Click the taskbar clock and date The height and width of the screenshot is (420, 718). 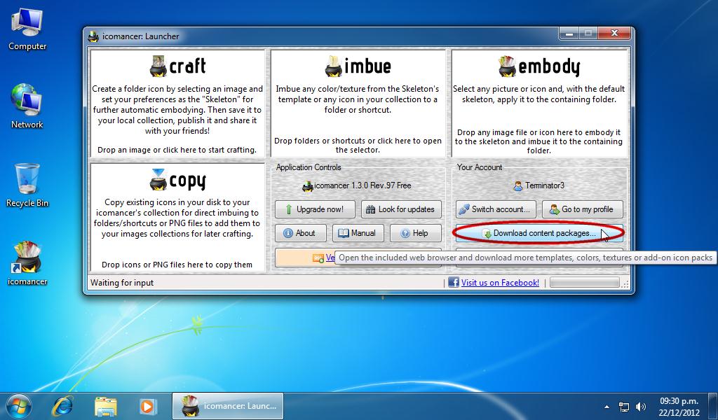click(679, 407)
